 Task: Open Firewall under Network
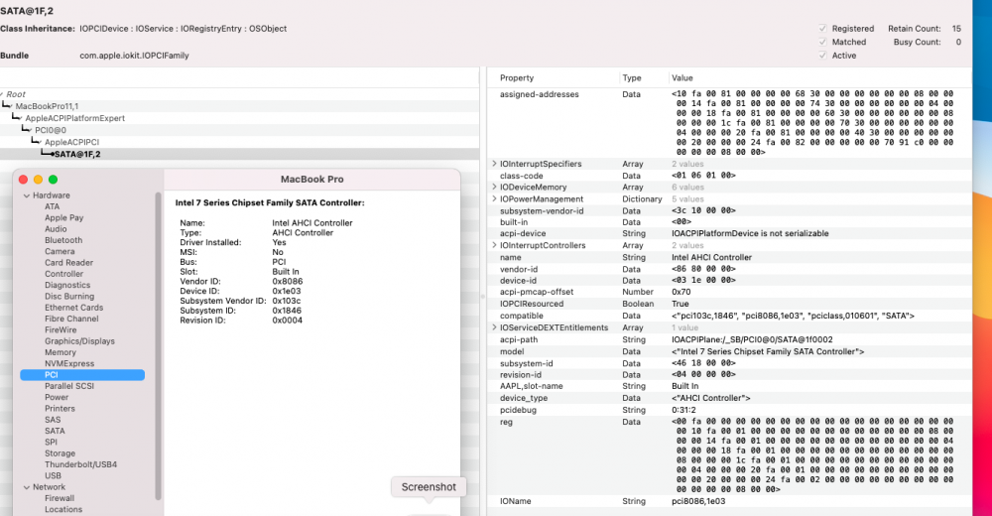pyautogui.click(x=60, y=499)
